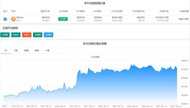Open the blue 抹茶网 exchange button

tap(49, 35)
